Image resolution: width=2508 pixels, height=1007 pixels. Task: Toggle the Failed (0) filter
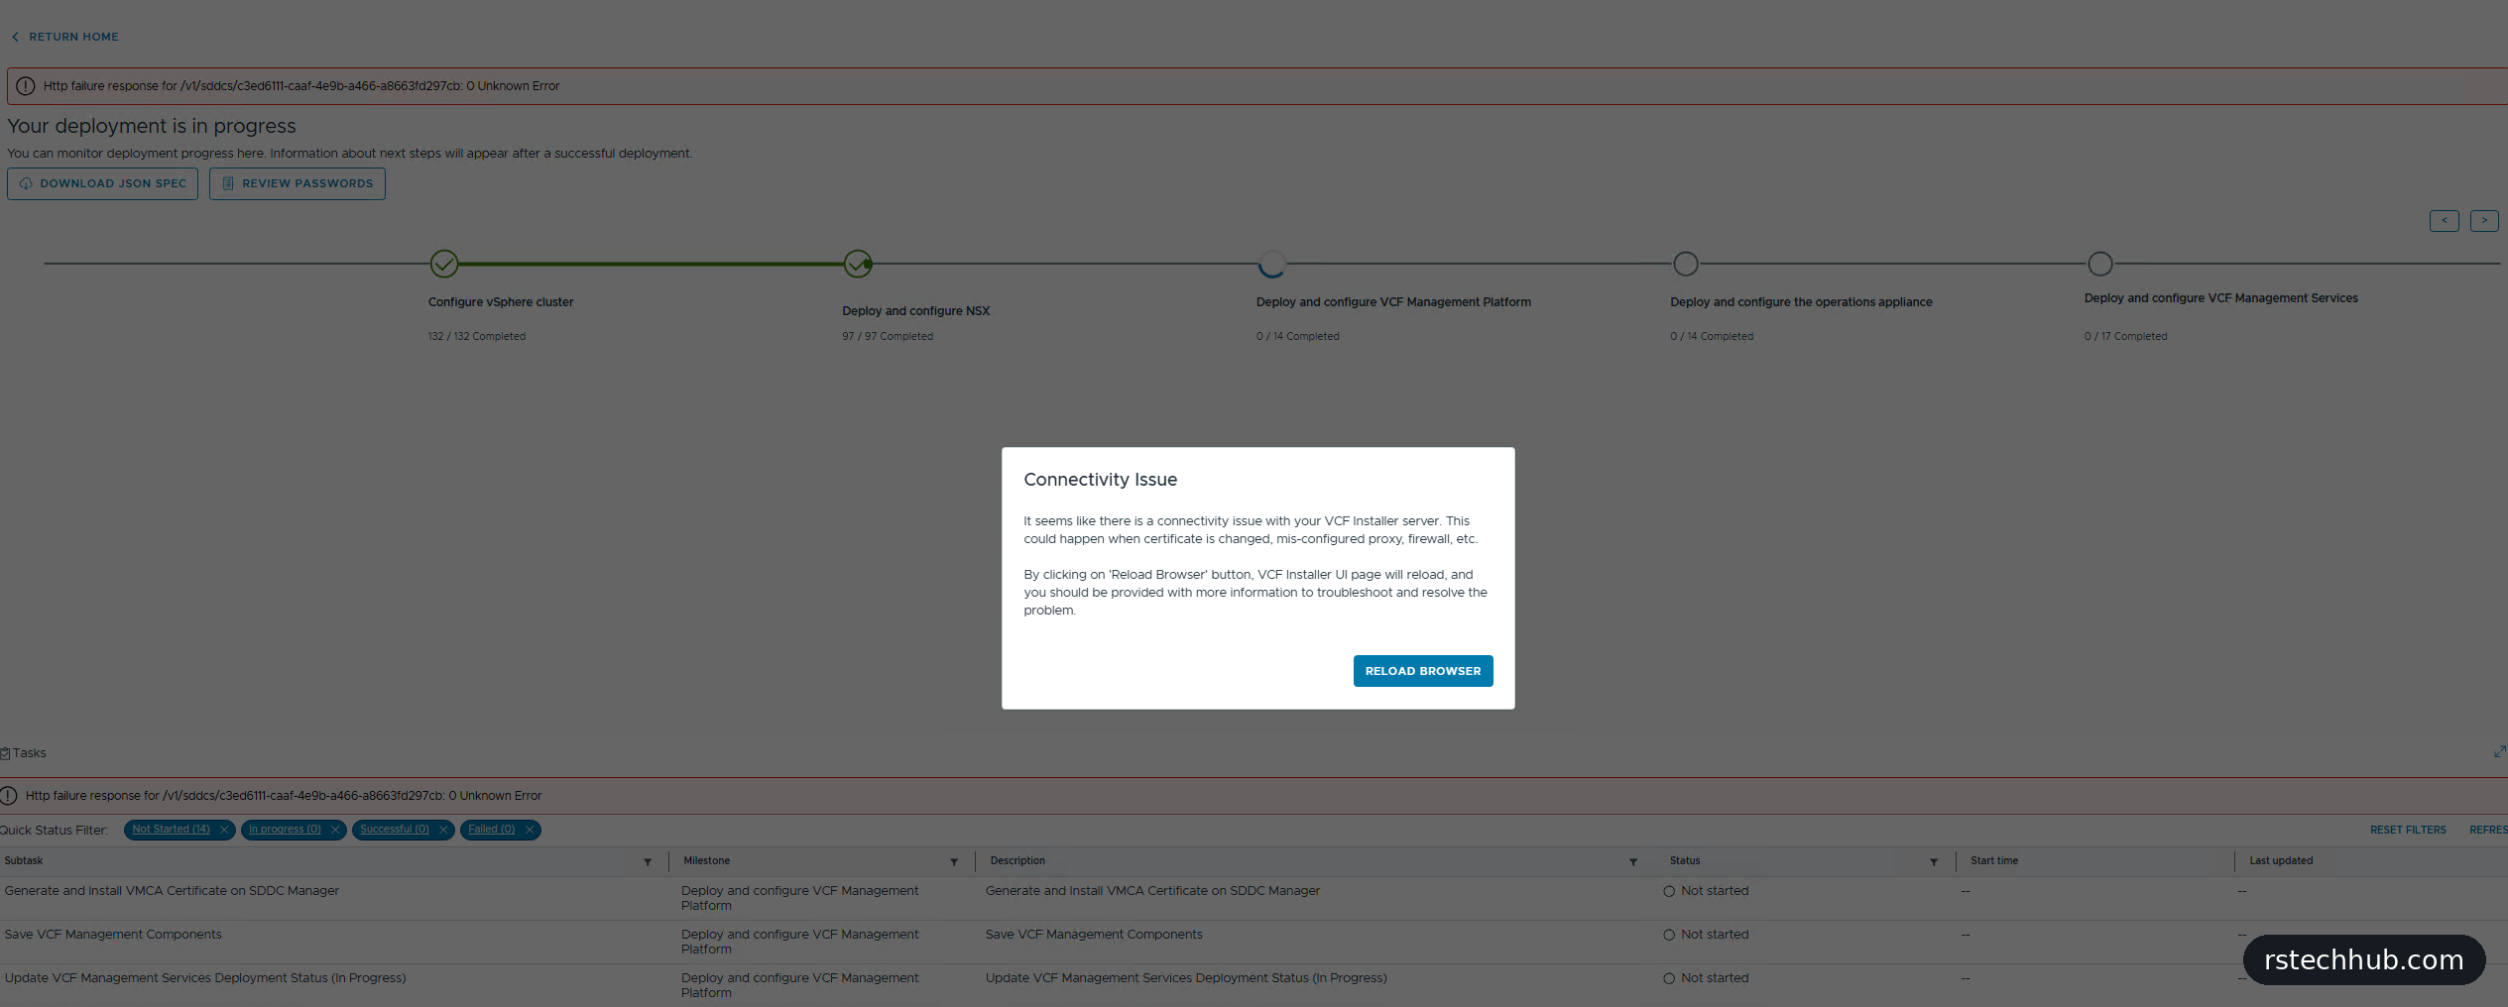[491, 830]
